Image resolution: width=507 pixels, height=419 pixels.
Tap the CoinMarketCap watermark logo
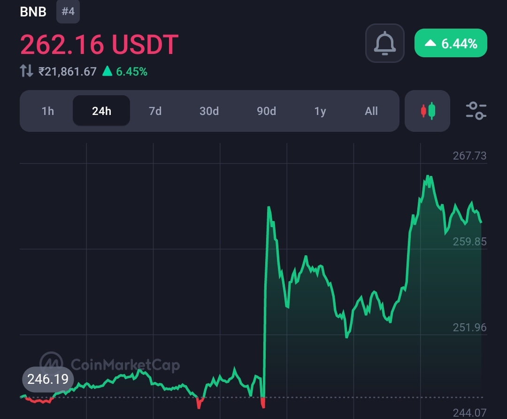[110, 364]
